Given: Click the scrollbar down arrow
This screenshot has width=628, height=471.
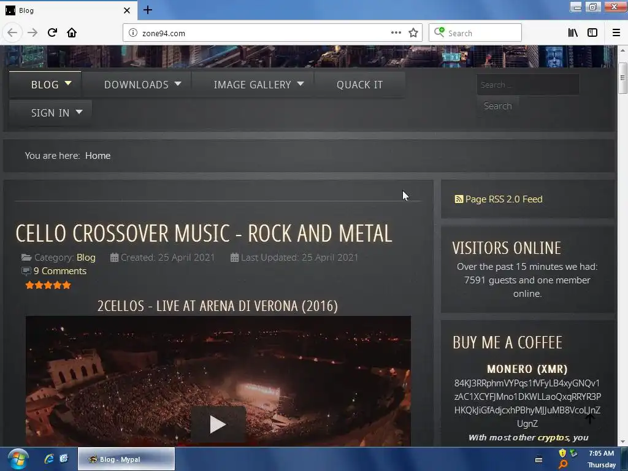Looking at the screenshot, I should [622, 442].
